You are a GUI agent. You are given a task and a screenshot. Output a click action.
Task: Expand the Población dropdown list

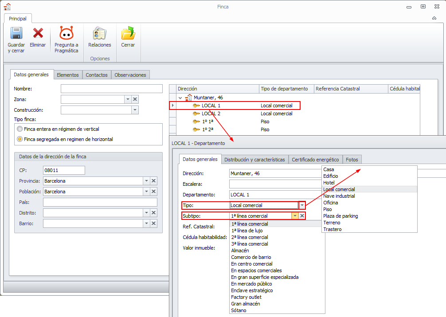pyautogui.click(x=146, y=192)
